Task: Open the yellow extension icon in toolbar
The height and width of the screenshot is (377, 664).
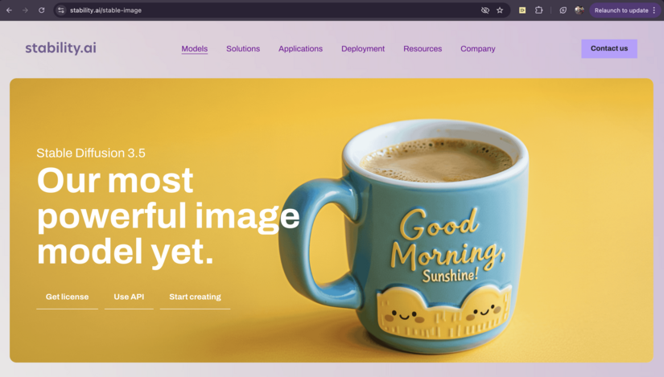Action: (x=522, y=10)
